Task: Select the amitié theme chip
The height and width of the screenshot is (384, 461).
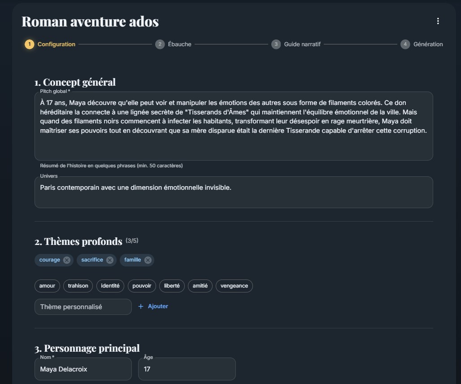Action: point(200,286)
